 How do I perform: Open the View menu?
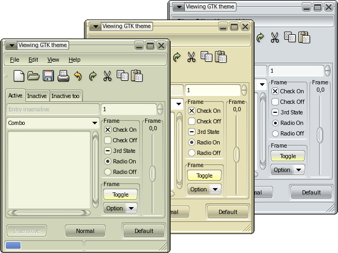pyautogui.click(x=53, y=60)
